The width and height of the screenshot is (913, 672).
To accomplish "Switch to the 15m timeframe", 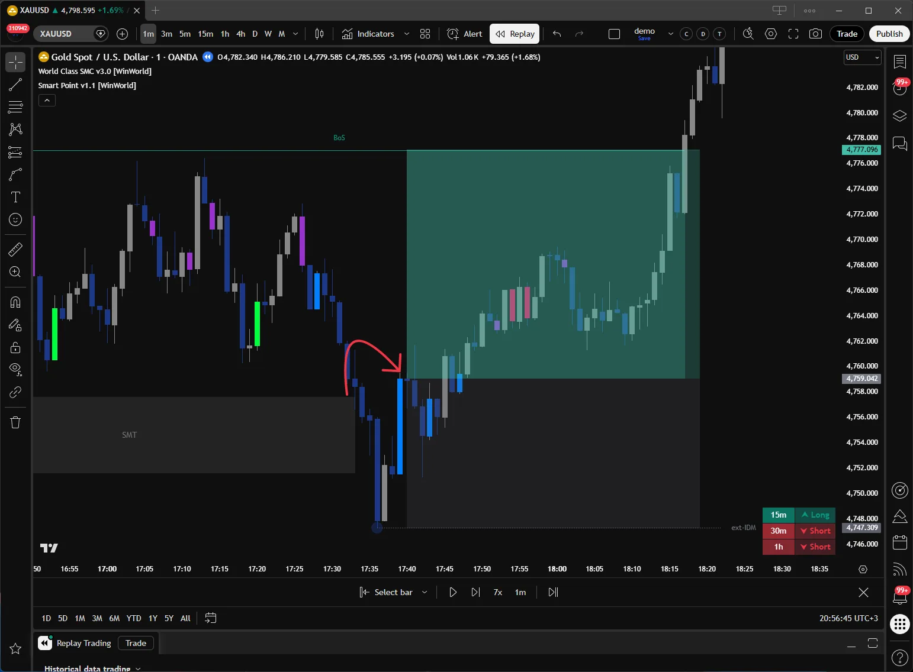I will pos(205,34).
